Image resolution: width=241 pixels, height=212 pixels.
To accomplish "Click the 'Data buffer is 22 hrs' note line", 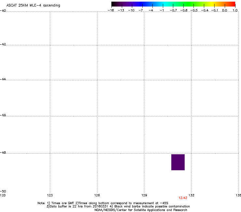I will click(118, 206).
